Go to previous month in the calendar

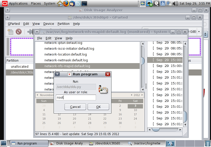(37, 95)
